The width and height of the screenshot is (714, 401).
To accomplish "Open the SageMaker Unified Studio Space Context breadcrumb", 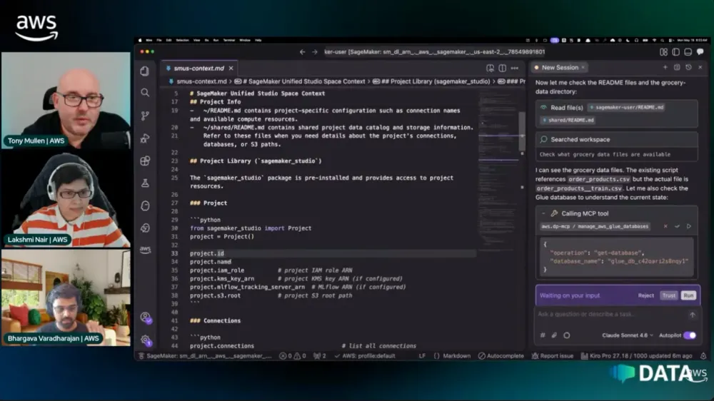I will [x=300, y=81].
